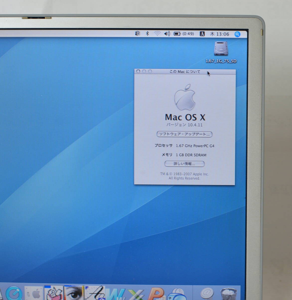Click the clock showing 木 13:06
The height and width of the screenshot is (300, 292).
click(219, 34)
